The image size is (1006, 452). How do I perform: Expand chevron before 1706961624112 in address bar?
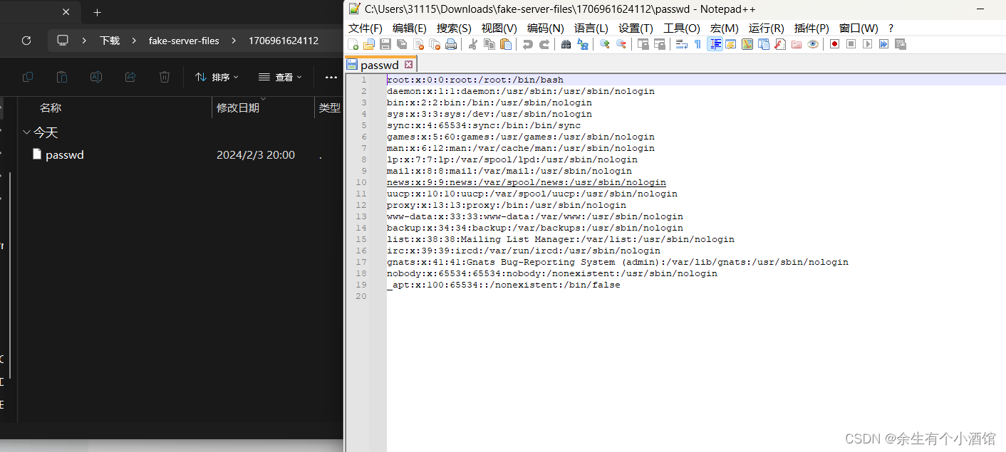coord(233,41)
